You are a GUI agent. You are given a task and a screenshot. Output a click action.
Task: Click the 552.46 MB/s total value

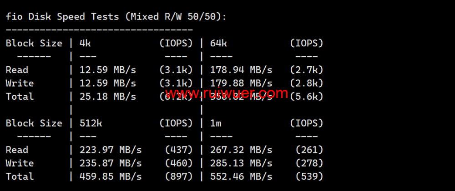pos(241,176)
